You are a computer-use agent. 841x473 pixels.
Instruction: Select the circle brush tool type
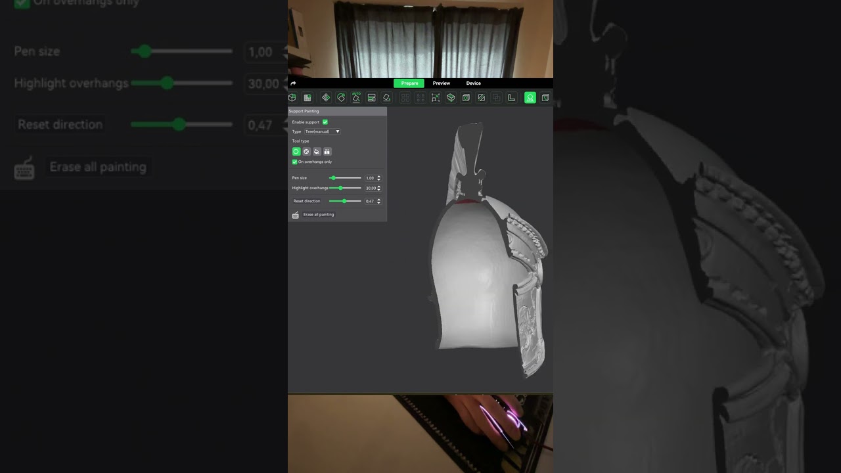point(296,152)
